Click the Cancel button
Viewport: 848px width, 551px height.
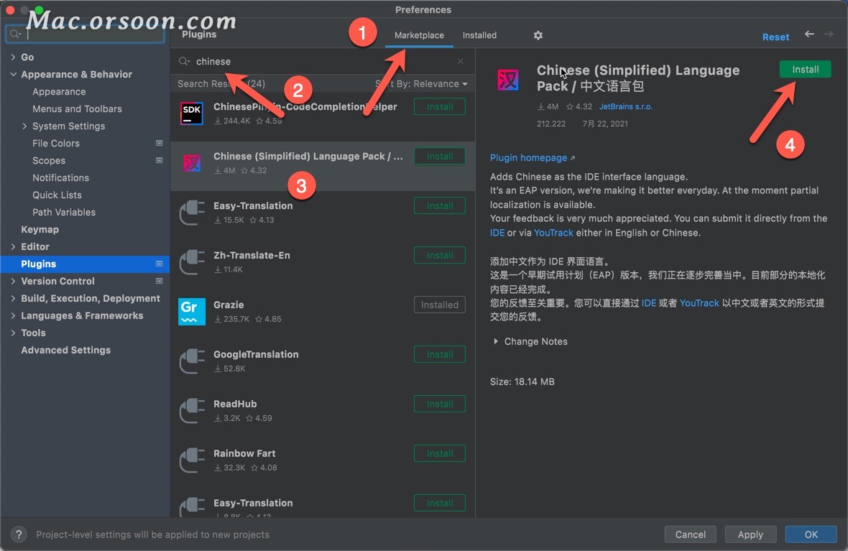pyautogui.click(x=690, y=534)
